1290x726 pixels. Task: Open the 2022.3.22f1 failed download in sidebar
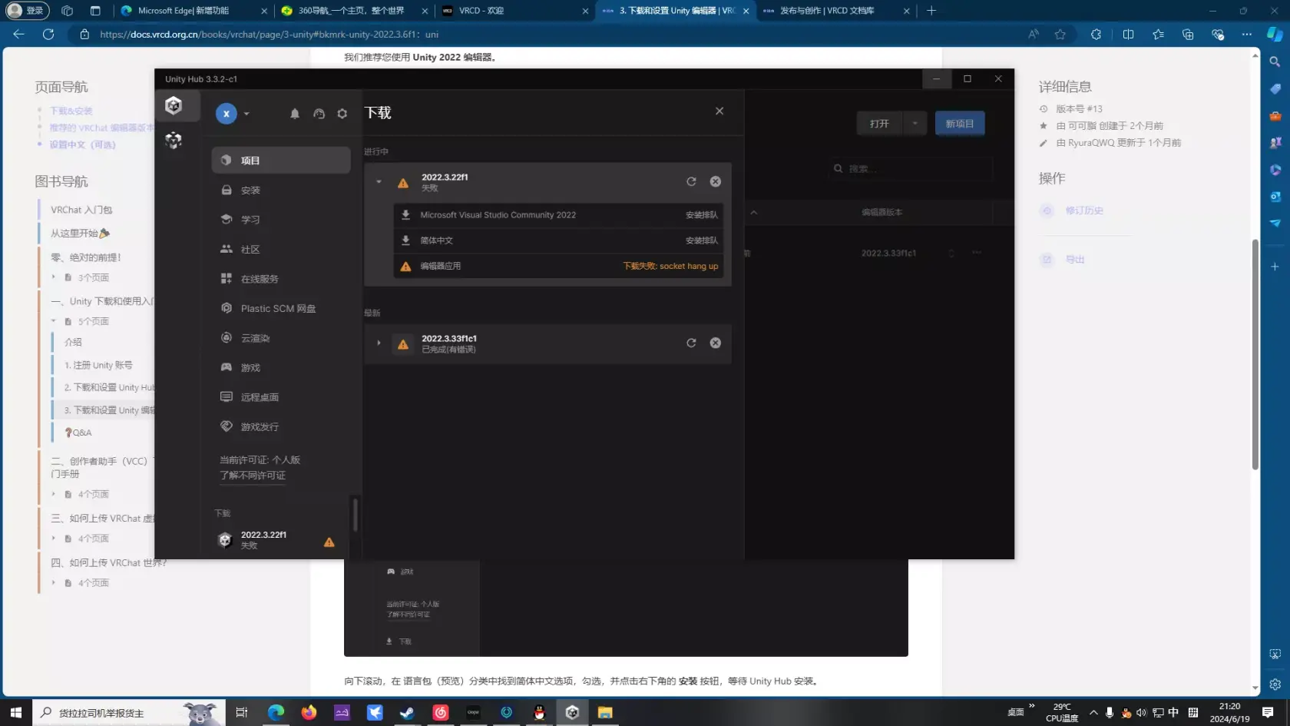click(x=276, y=540)
